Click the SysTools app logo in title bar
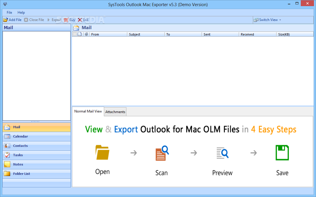The image size is (316, 197). point(5,4)
